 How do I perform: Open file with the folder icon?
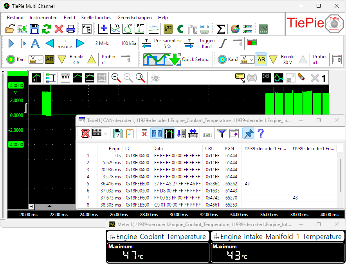point(10,29)
